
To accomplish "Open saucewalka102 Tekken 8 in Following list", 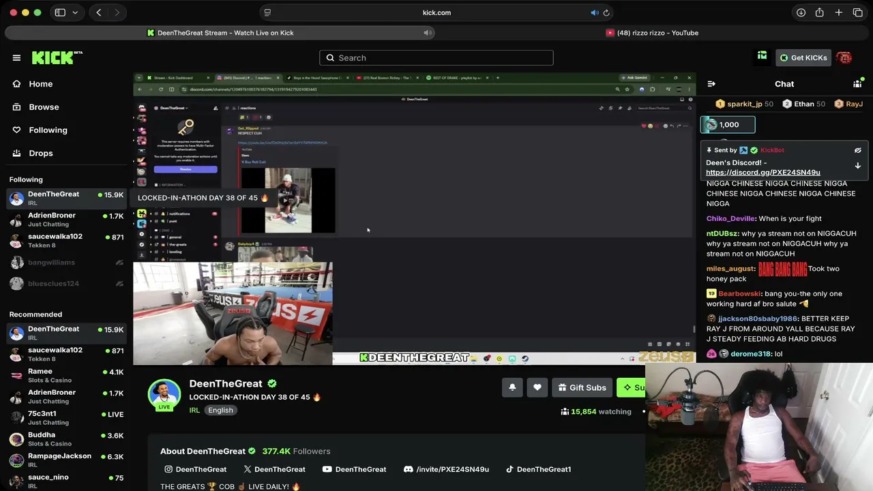I will coord(66,241).
